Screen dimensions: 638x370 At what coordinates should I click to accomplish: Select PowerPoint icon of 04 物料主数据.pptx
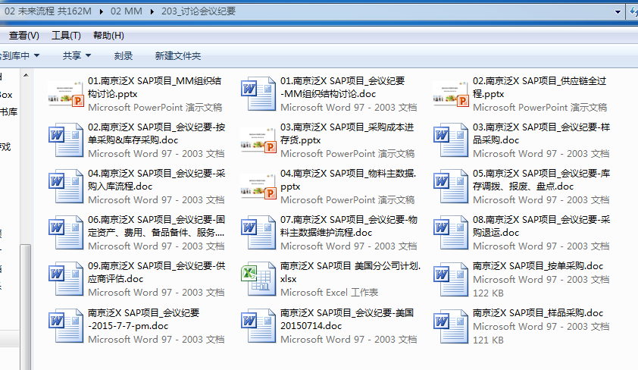(258, 187)
